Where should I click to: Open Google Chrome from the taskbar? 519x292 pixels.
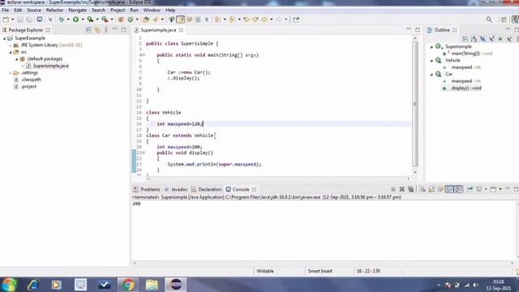pos(128,285)
